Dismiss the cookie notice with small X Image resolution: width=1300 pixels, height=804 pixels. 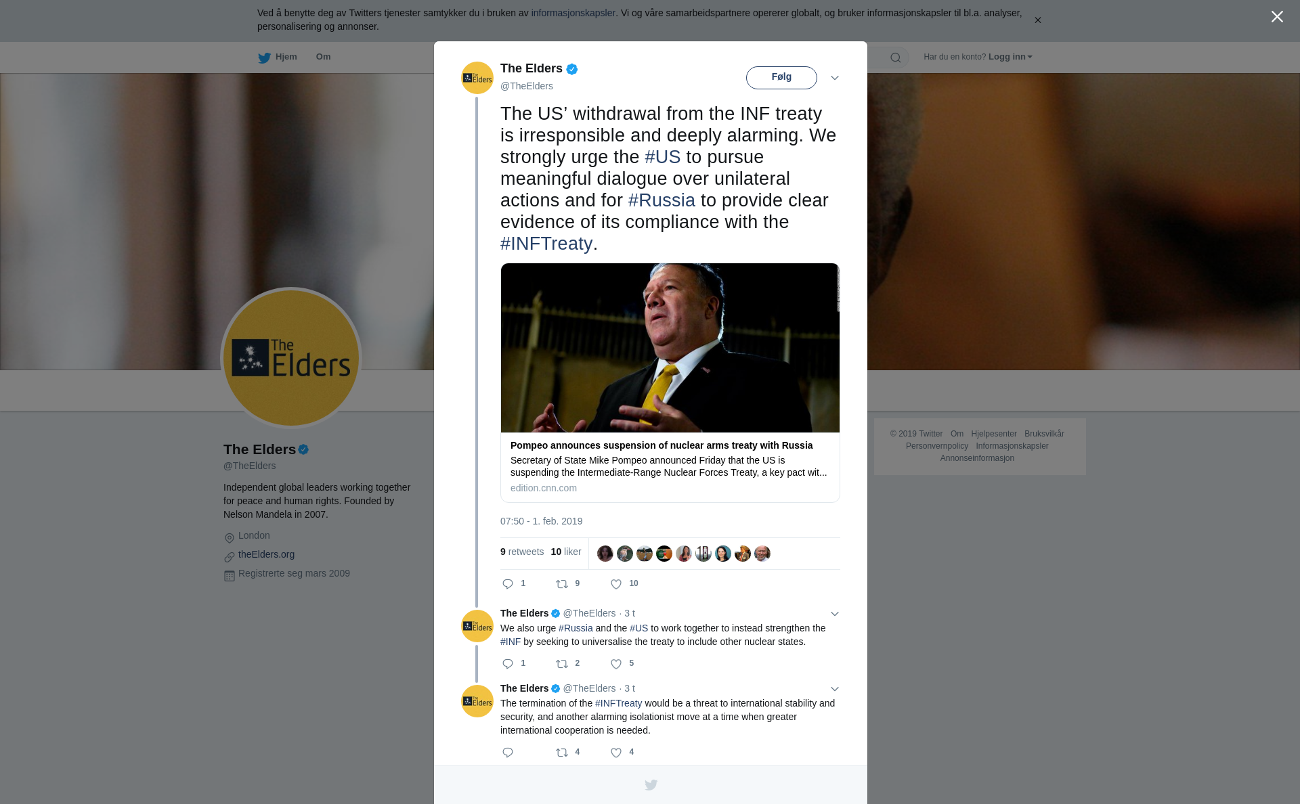pyautogui.click(x=1037, y=20)
